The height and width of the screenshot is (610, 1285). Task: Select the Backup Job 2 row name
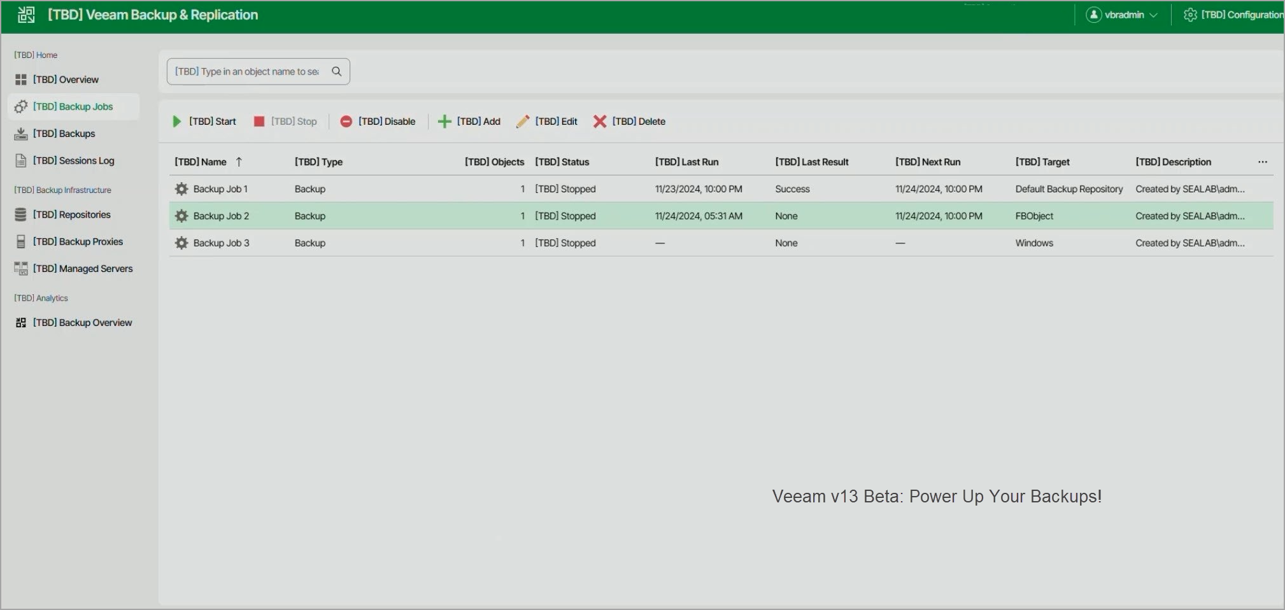pos(221,216)
